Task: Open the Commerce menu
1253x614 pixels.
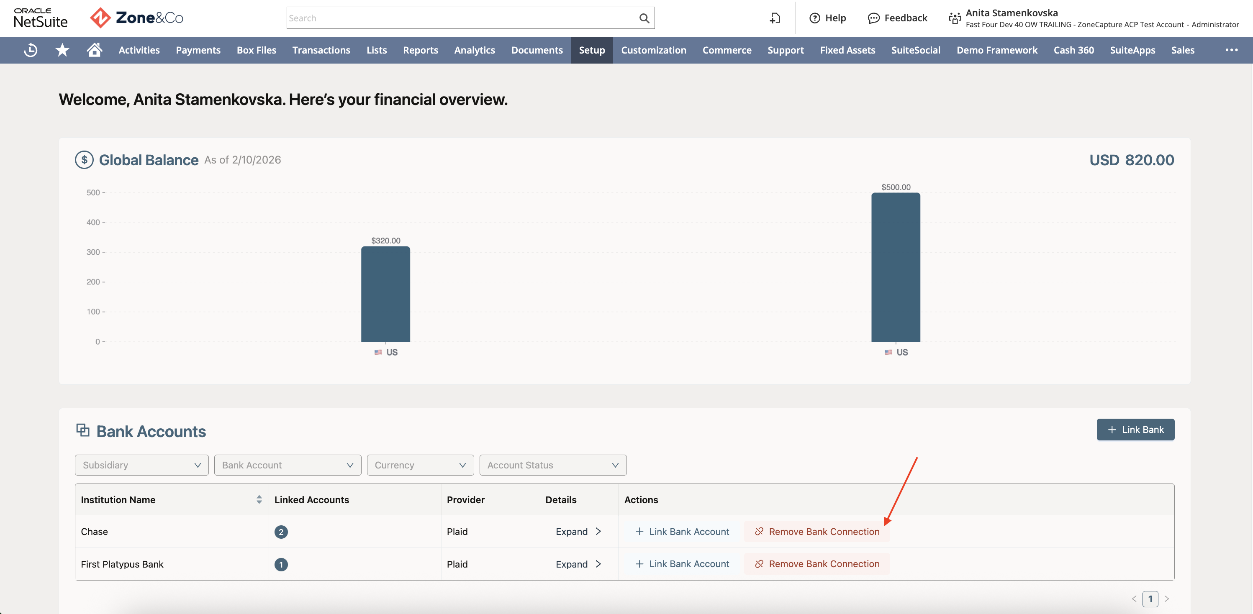Action: pos(727,50)
